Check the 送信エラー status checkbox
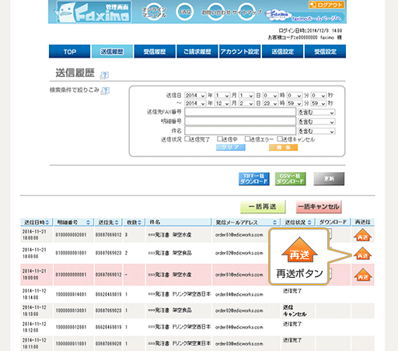The width and height of the screenshot is (398, 351). click(x=248, y=139)
